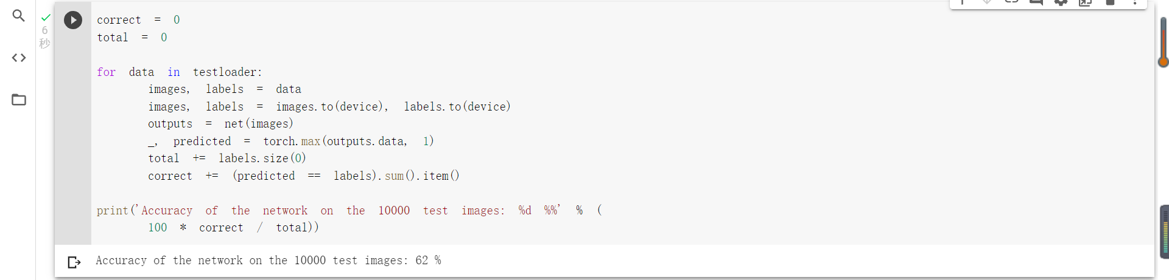
Task: Click the dark meter widget at right edge
Action: pos(1164,231)
